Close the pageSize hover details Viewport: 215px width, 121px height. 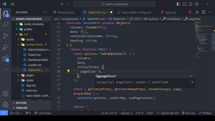point(192,82)
